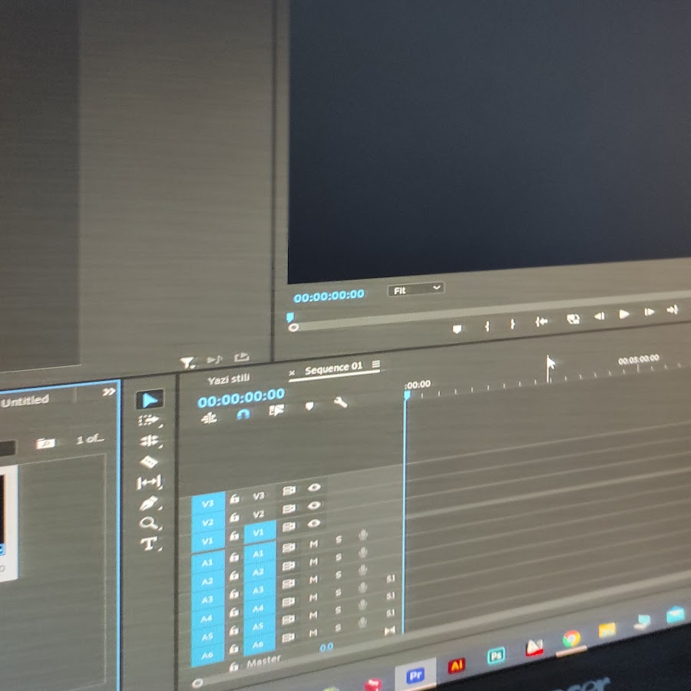The image size is (691, 691).
Task: Click the find folder icon in Project panel
Action: (45, 443)
